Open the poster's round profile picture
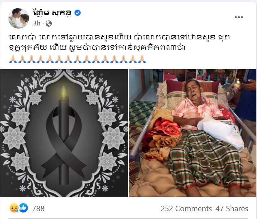The width and height of the screenshot is (257, 219). coord(19,18)
